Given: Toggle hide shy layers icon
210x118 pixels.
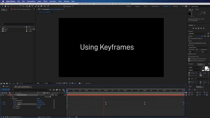Looking at the screenshot, I should 54,90.
